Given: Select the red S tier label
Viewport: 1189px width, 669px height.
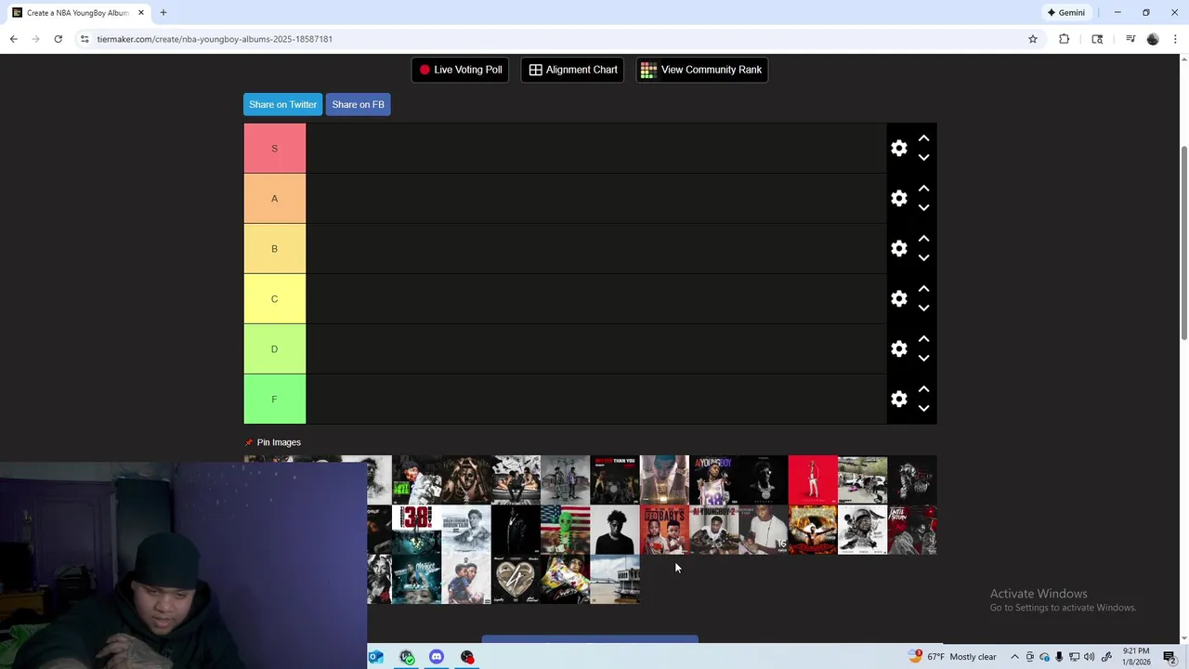Looking at the screenshot, I should pos(274,149).
